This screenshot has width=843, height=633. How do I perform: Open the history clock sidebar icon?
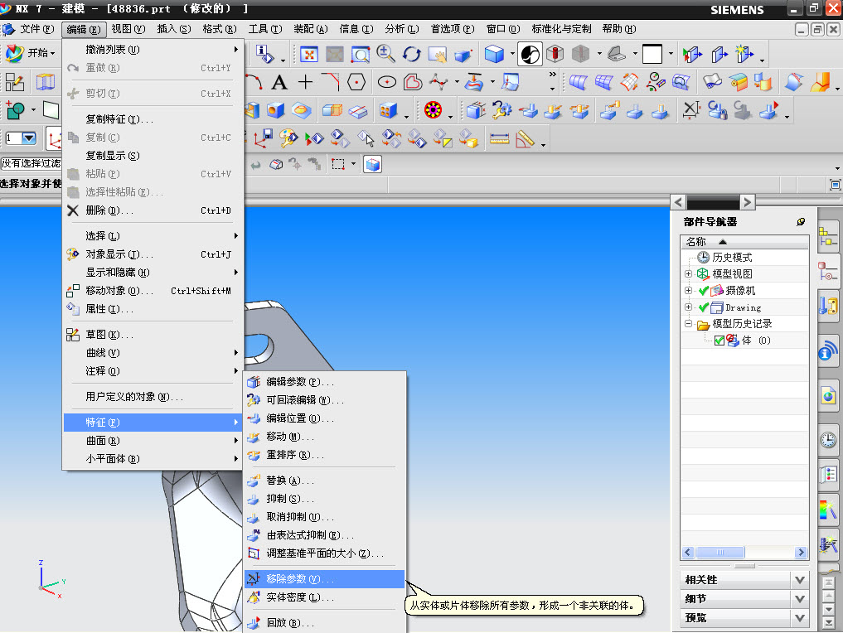(x=828, y=440)
